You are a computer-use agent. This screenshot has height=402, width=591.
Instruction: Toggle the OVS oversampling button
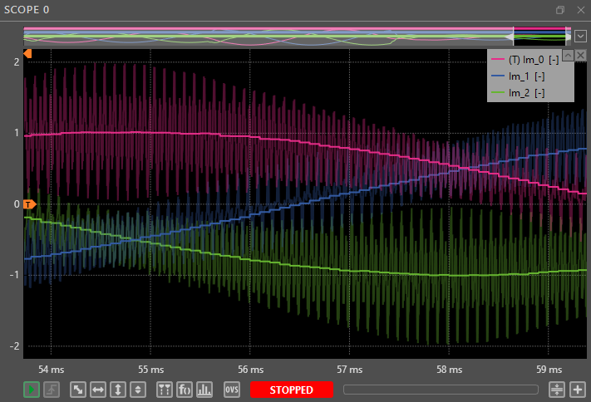pyautogui.click(x=232, y=390)
